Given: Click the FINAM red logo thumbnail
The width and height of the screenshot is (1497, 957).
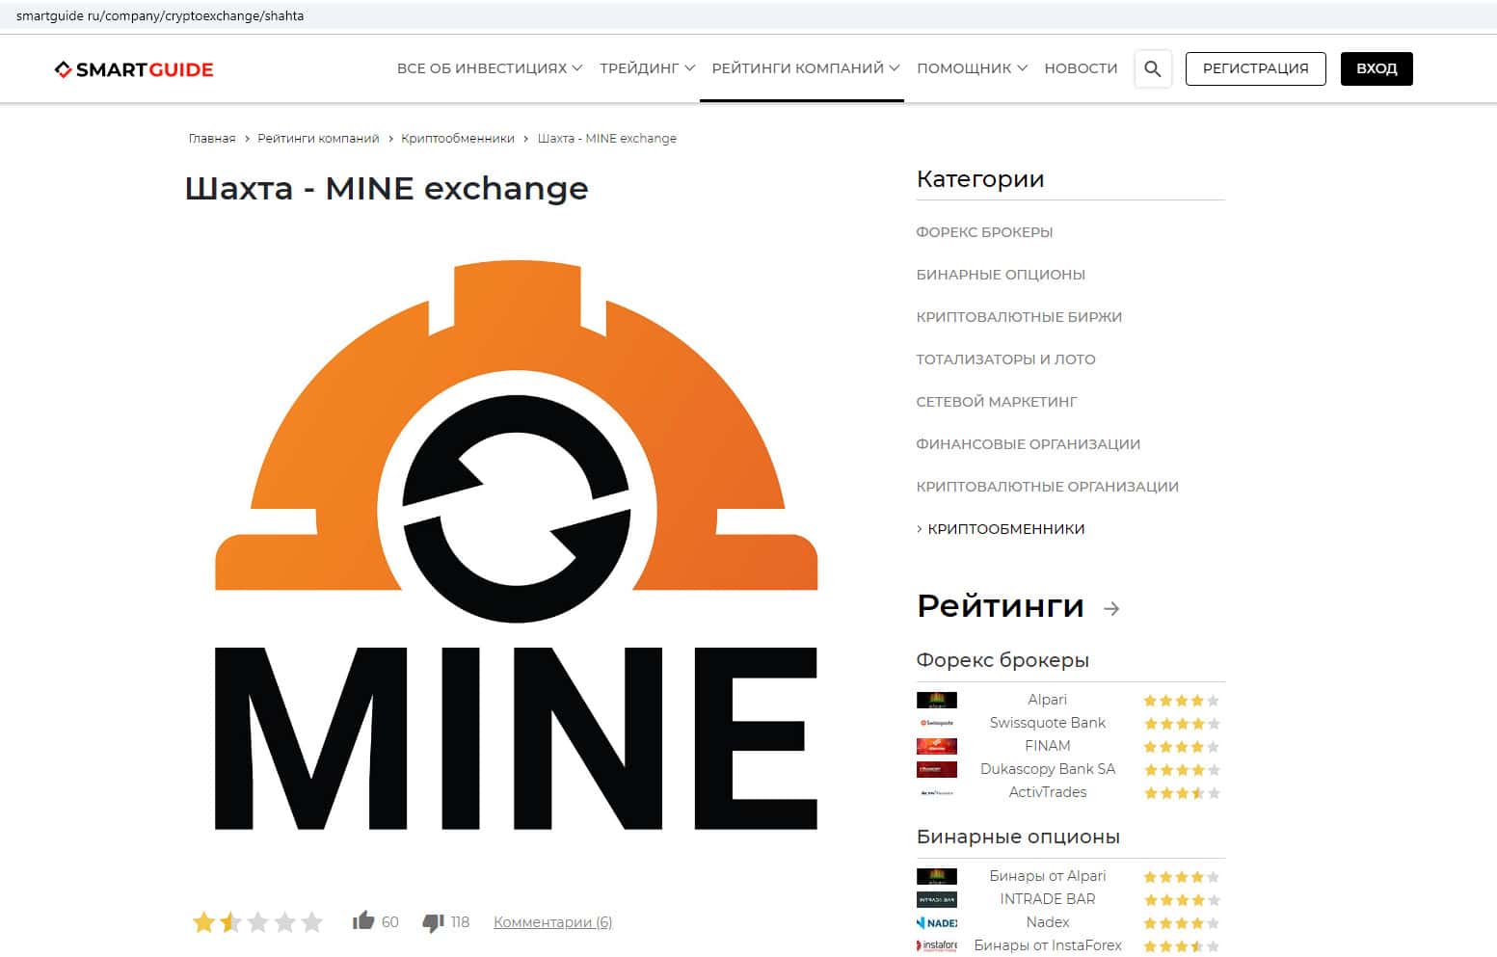Looking at the screenshot, I should (936, 746).
